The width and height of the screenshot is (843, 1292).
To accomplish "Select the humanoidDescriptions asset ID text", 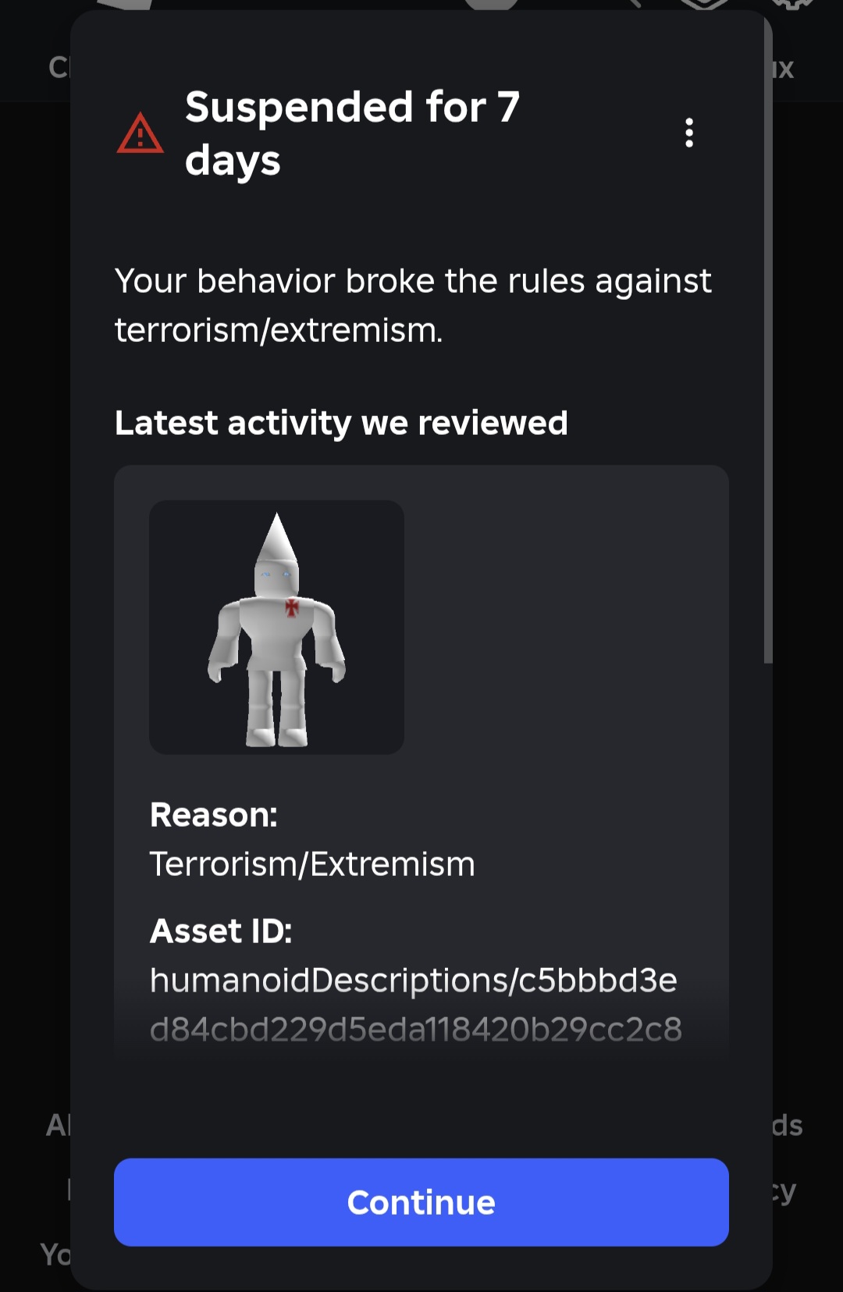I will pyautogui.click(x=414, y=981).
